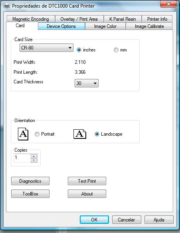This screenshot has width=180, height=233.
Task: Click the printer icon in title bar
Action: 7,6
